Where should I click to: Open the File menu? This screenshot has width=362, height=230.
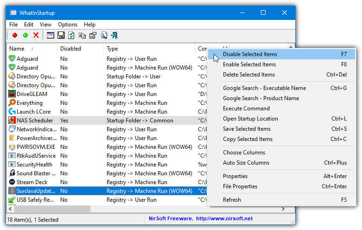tap(13, 25)
